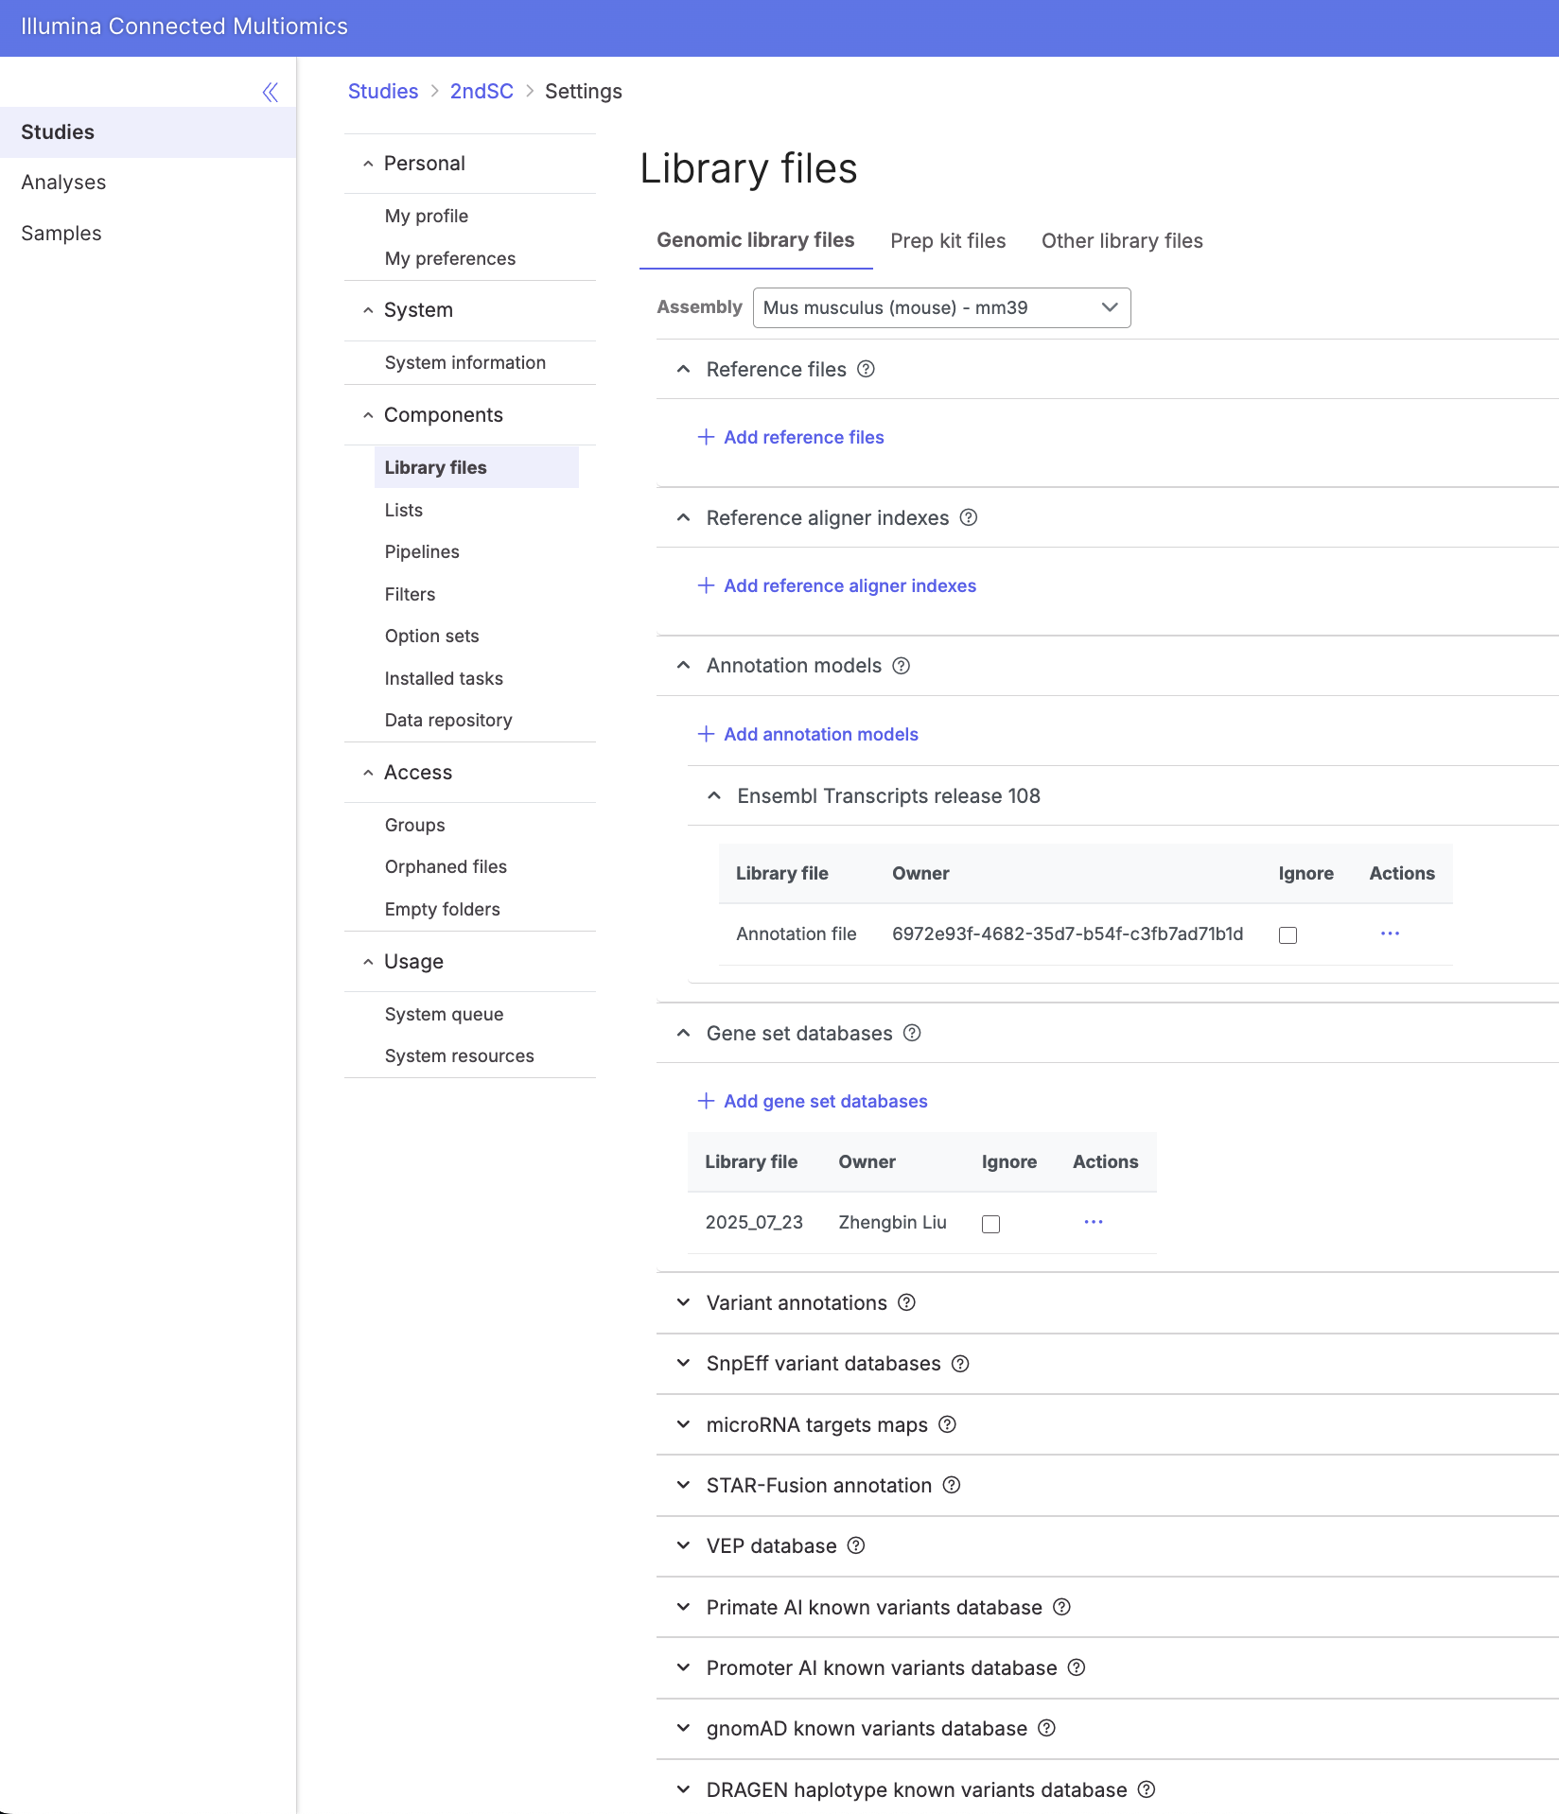This screenshot has width=1559, height=1814.
Task: Click help icon next to Reference files
Action: click(866, 369)
